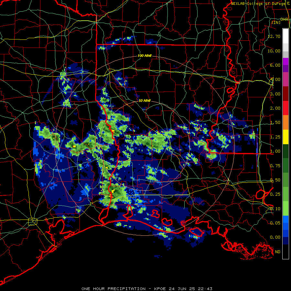Screen dimensions: 291x291
Task: Click the '24 JUN 25' date in caption
Action: point(182,289)
